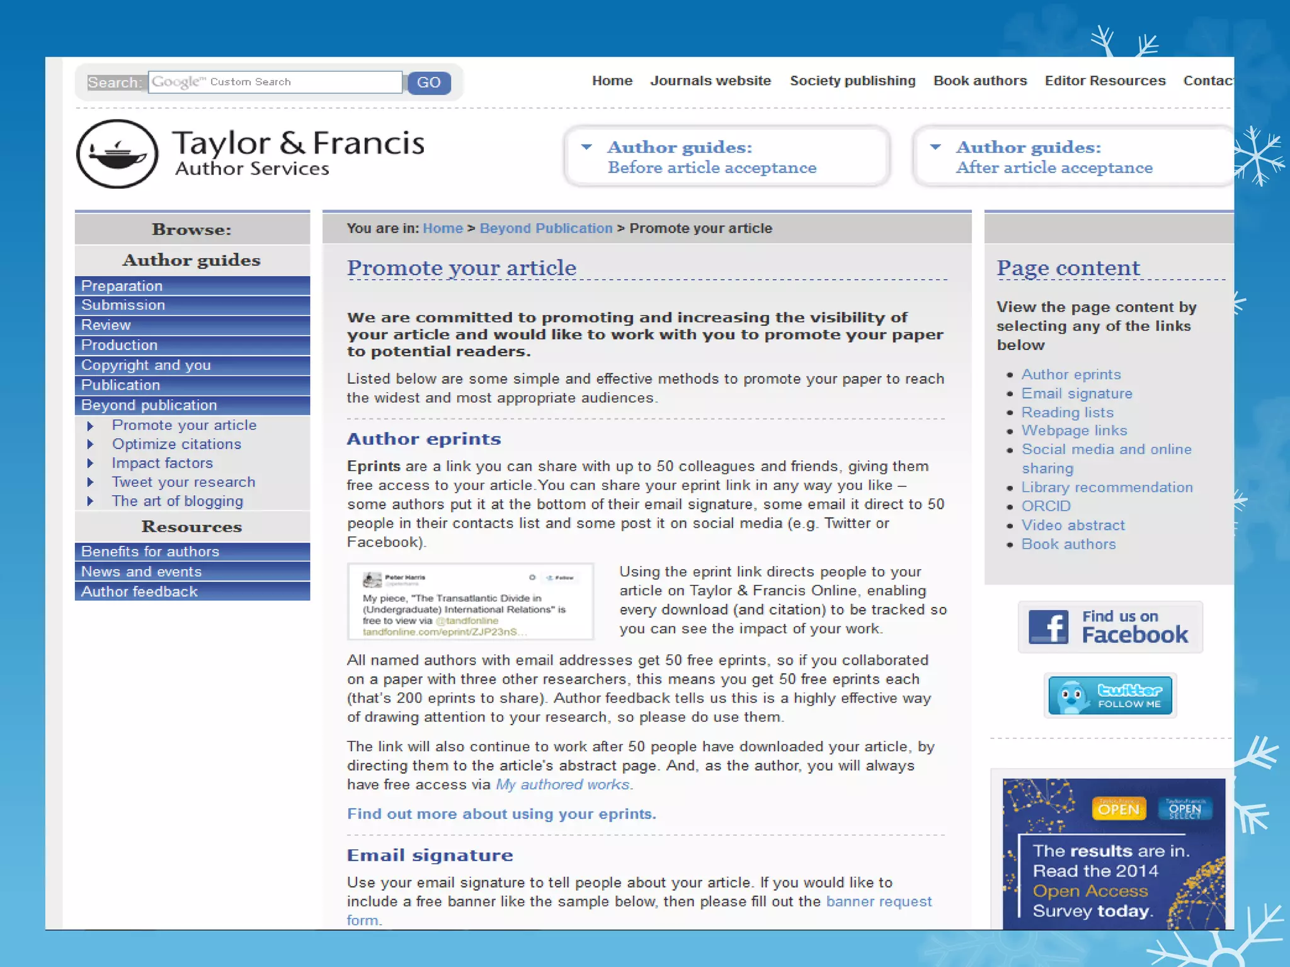The height and width of the screenshot is (967, 1290).
Task: Open Tweet your research sidebar link
Action: (183, 482)
